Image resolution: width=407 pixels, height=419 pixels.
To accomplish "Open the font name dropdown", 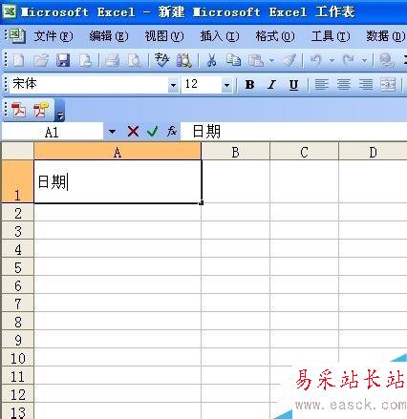I will click(x=173, y=85).
